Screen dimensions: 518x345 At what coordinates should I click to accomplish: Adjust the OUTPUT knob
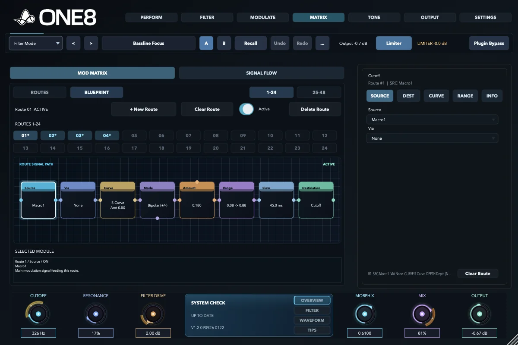tap(480, 314)
